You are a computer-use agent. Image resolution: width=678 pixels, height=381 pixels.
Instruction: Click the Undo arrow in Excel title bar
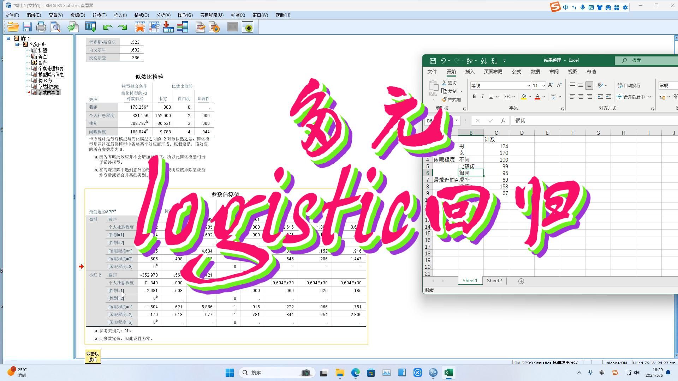point(443,61)
